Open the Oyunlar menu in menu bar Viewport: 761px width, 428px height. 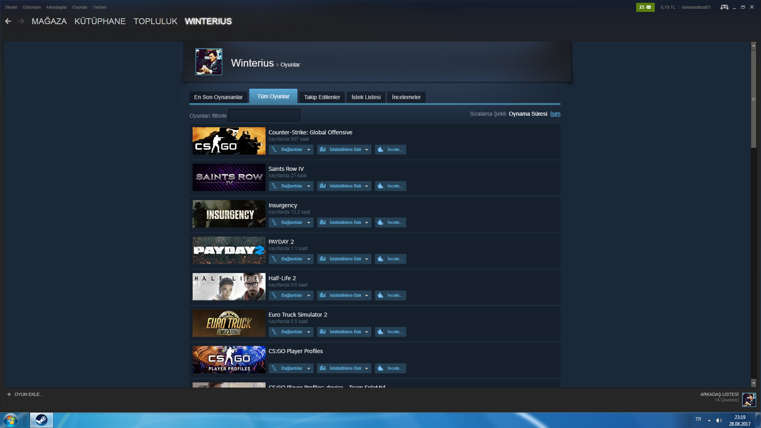click(80, 7)
